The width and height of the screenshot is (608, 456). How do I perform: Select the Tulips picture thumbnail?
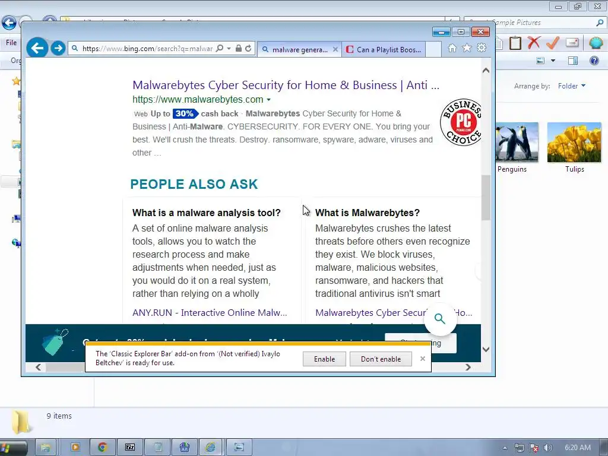tap(574, 142)
